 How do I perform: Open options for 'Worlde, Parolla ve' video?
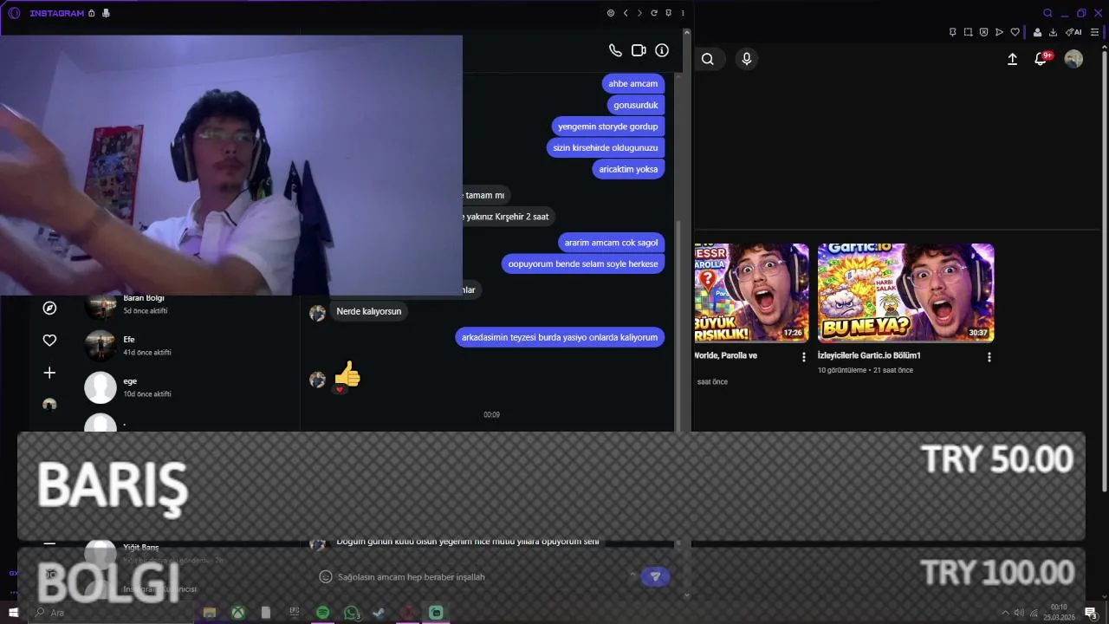[x=803, y=356]
